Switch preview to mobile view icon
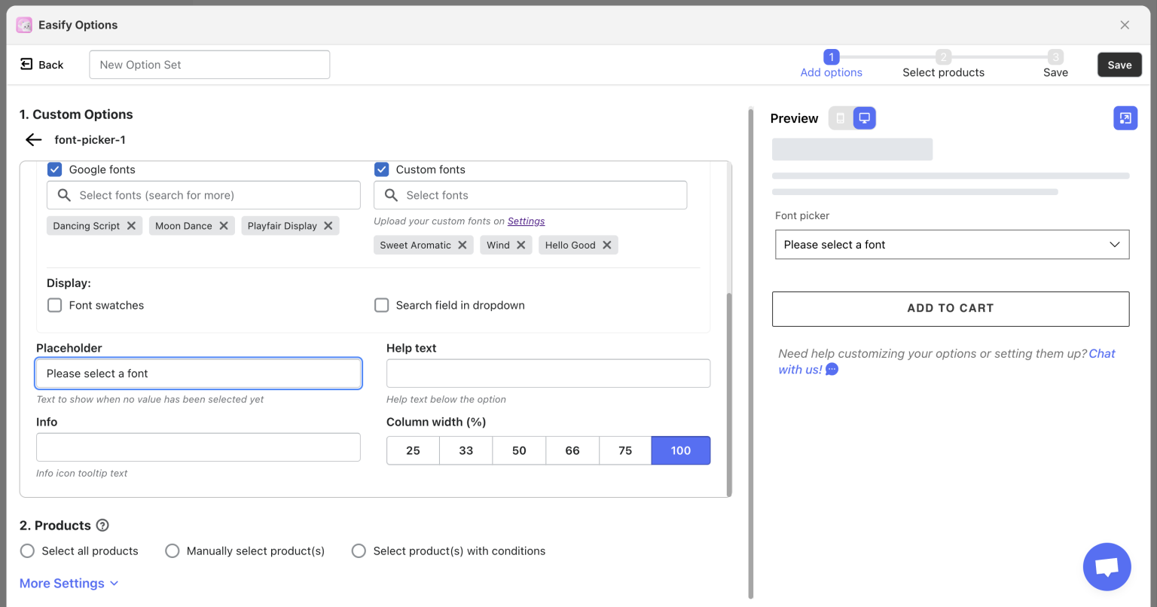The width and height of the screenshot is (1157, 607). (841, 118)
